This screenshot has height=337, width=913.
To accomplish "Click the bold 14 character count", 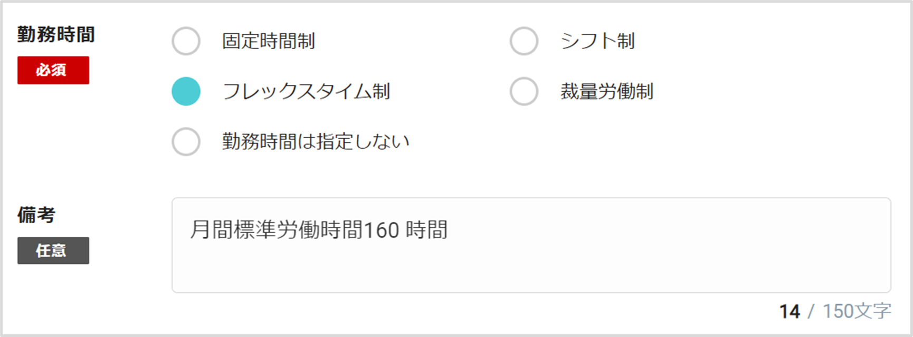I will tap(790, 311).
